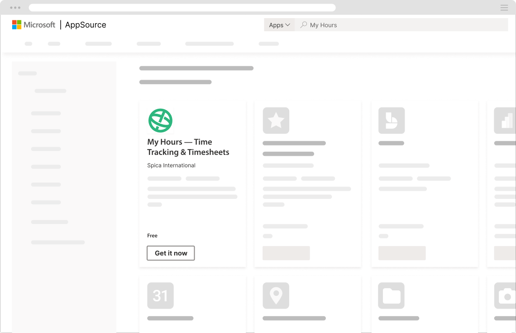Select the bar chart app icon

[x=505, y=121]
